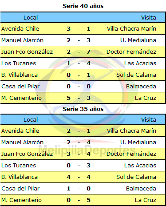
Task: Click Balmaceda in Serie 35 table
Action: point(141,189)
